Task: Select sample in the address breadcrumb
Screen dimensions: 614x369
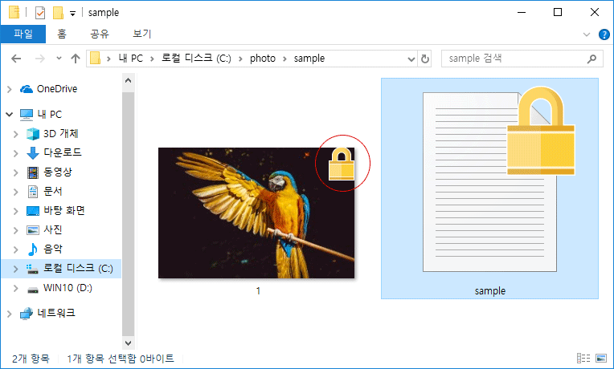Action: [x=309, y=59]
